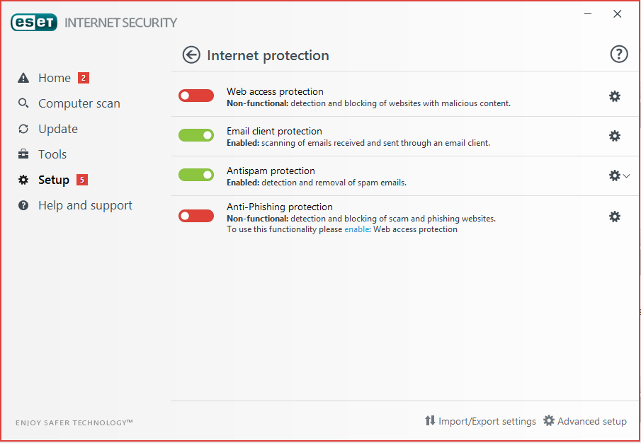The height and width of the screenshot is (443, 641).
Task: Click the enable link for Web access protection
Action: tap(356, 229)
